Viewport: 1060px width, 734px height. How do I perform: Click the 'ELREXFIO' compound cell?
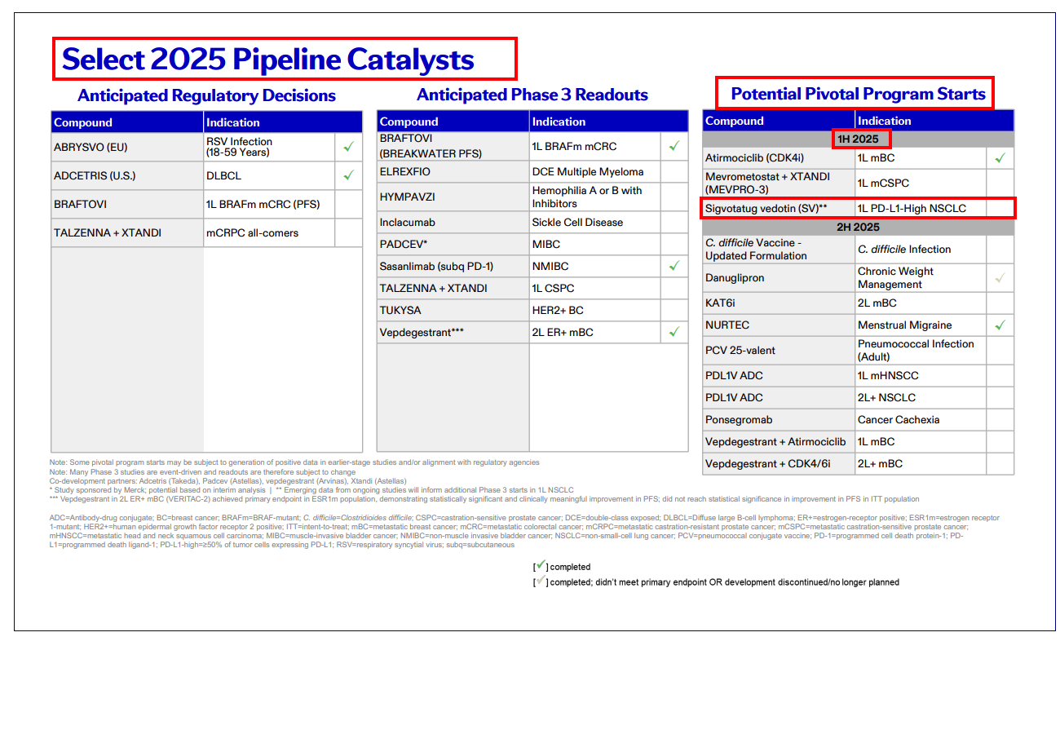coord(453,171)
